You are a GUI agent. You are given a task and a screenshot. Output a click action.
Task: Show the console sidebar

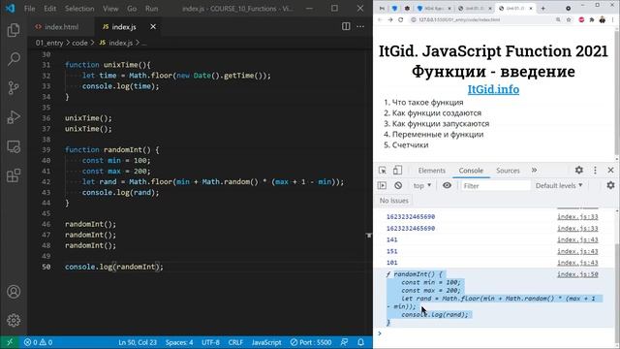point(382,185)
